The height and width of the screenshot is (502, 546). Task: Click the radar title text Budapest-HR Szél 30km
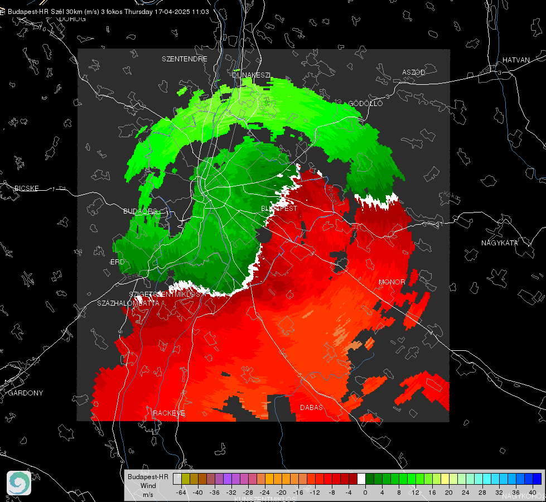click(x=45, y=12)
